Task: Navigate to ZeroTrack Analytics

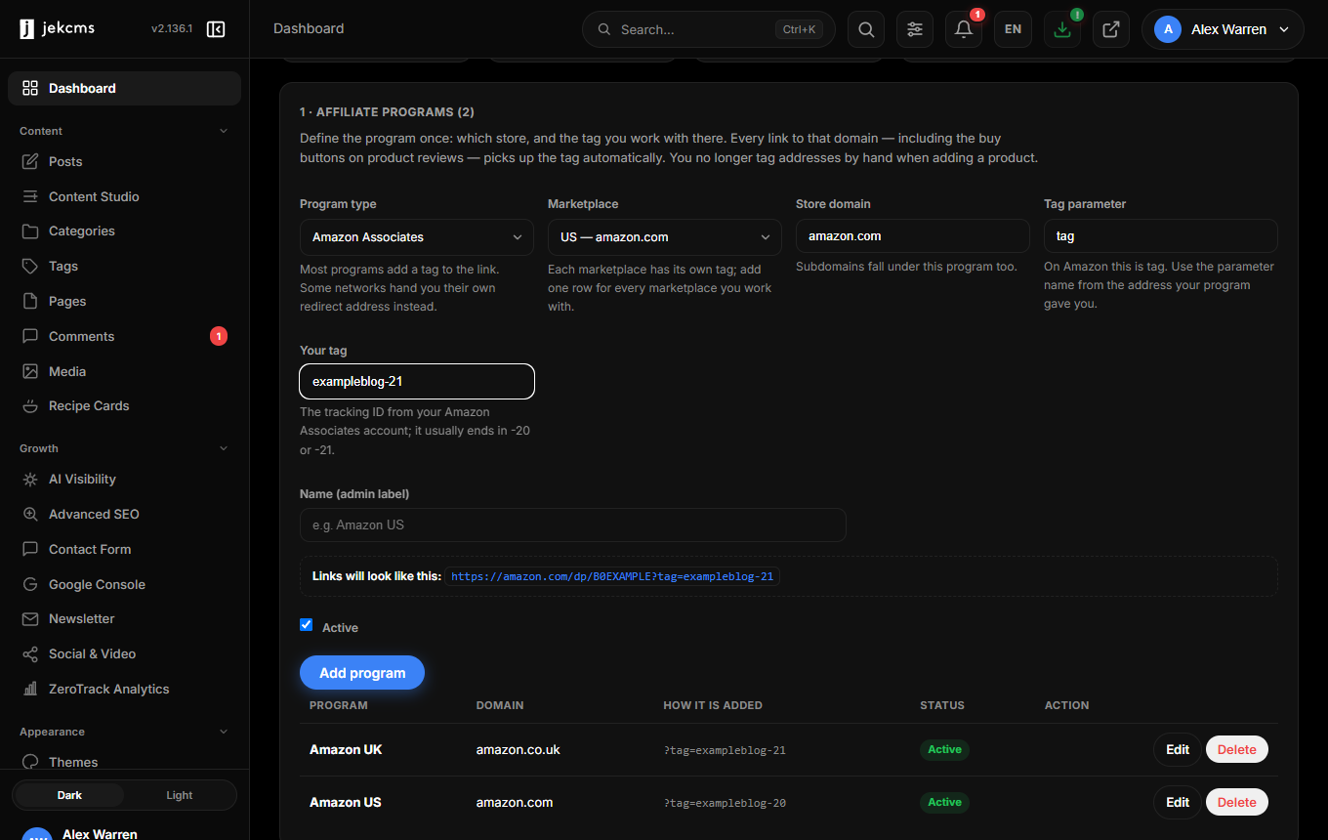Action: pos(125,689)
